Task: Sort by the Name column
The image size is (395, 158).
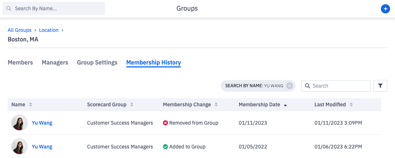Action: tap(31, 104)
